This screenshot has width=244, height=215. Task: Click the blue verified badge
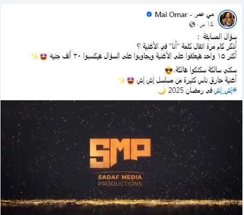[x=149, y=14]
